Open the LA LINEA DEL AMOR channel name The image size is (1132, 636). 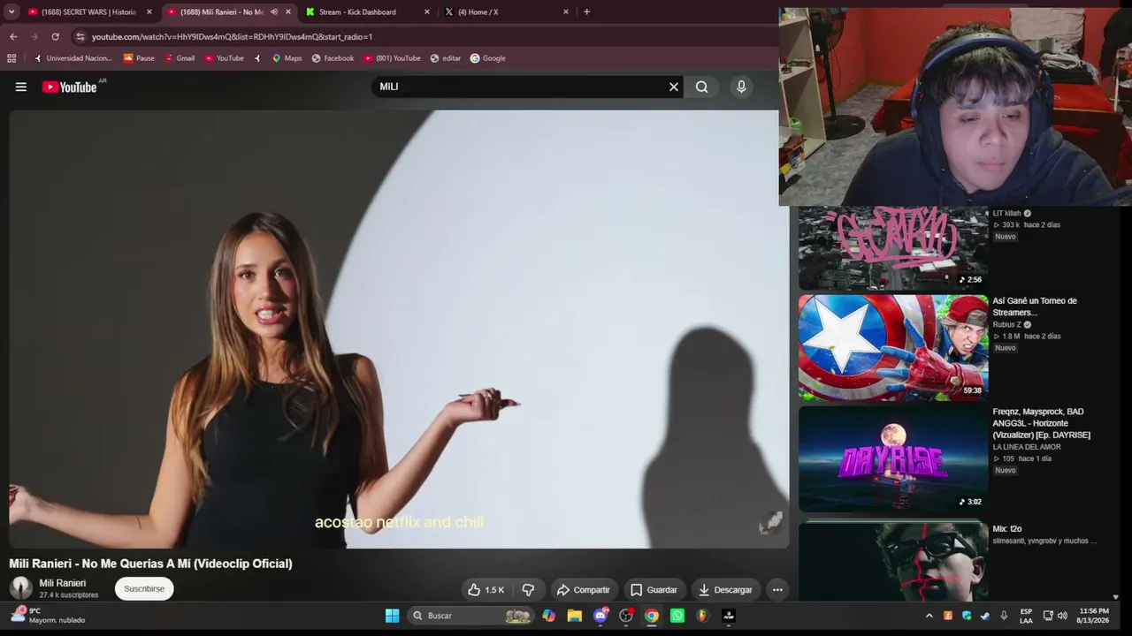coord(1027,447)
